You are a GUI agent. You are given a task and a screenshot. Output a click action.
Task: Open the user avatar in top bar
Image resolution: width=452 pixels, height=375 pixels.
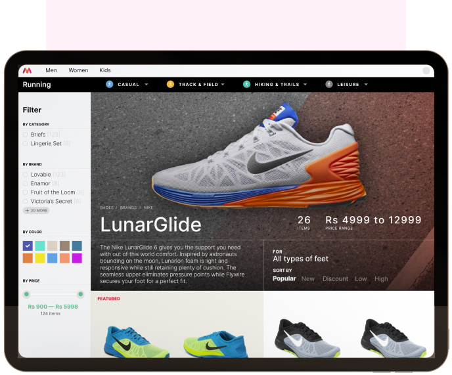[x=426, y=70]
